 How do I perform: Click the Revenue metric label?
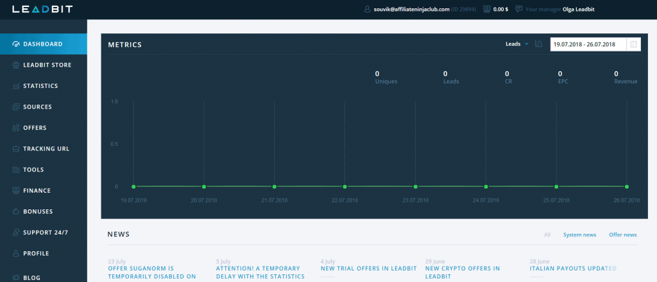626,82
